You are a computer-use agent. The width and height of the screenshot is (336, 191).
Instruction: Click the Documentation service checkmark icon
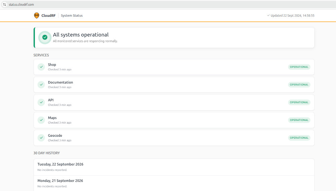(41, 84)
